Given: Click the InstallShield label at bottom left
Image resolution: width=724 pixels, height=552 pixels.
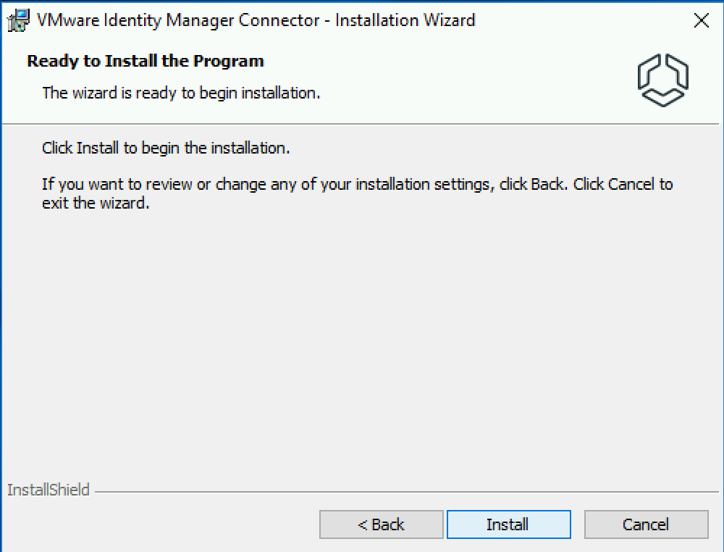Looking at the screenshot, I should (48, 490).
